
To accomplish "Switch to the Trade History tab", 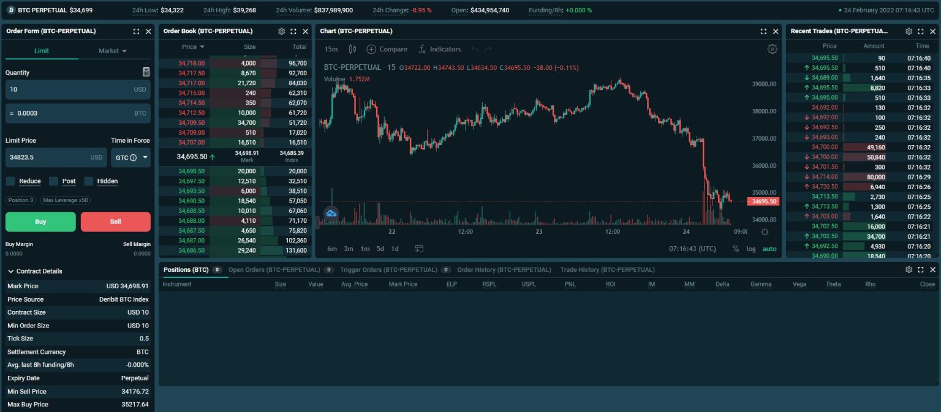I will [607, 269].
